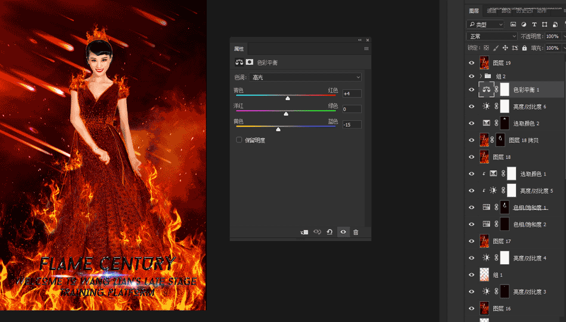Viewport: 566px width, 322px height.
Task: Hide 色彩平衡 1 layer
Action: [x=471, y=89]
